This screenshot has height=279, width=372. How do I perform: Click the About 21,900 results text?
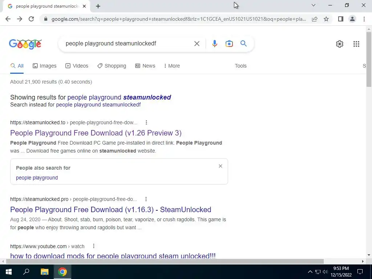pyautogui.click(x=51, y=82)
